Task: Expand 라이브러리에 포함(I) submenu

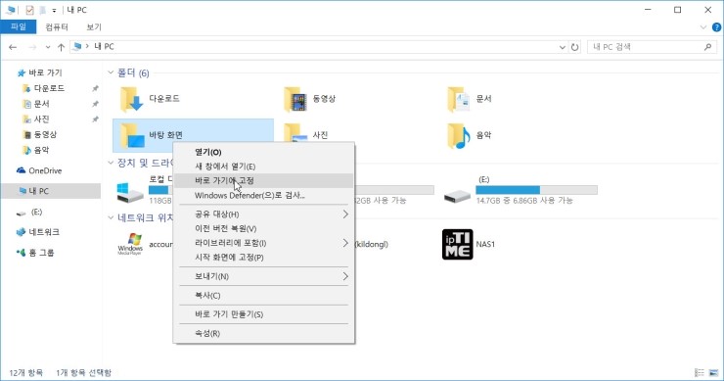Action: tap(263, 243)
